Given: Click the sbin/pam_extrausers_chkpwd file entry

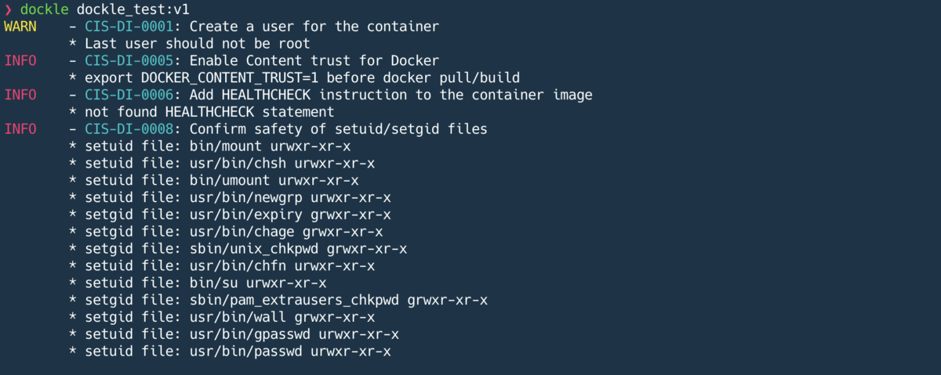Looking at the screenshot, I should coord(278,300).
